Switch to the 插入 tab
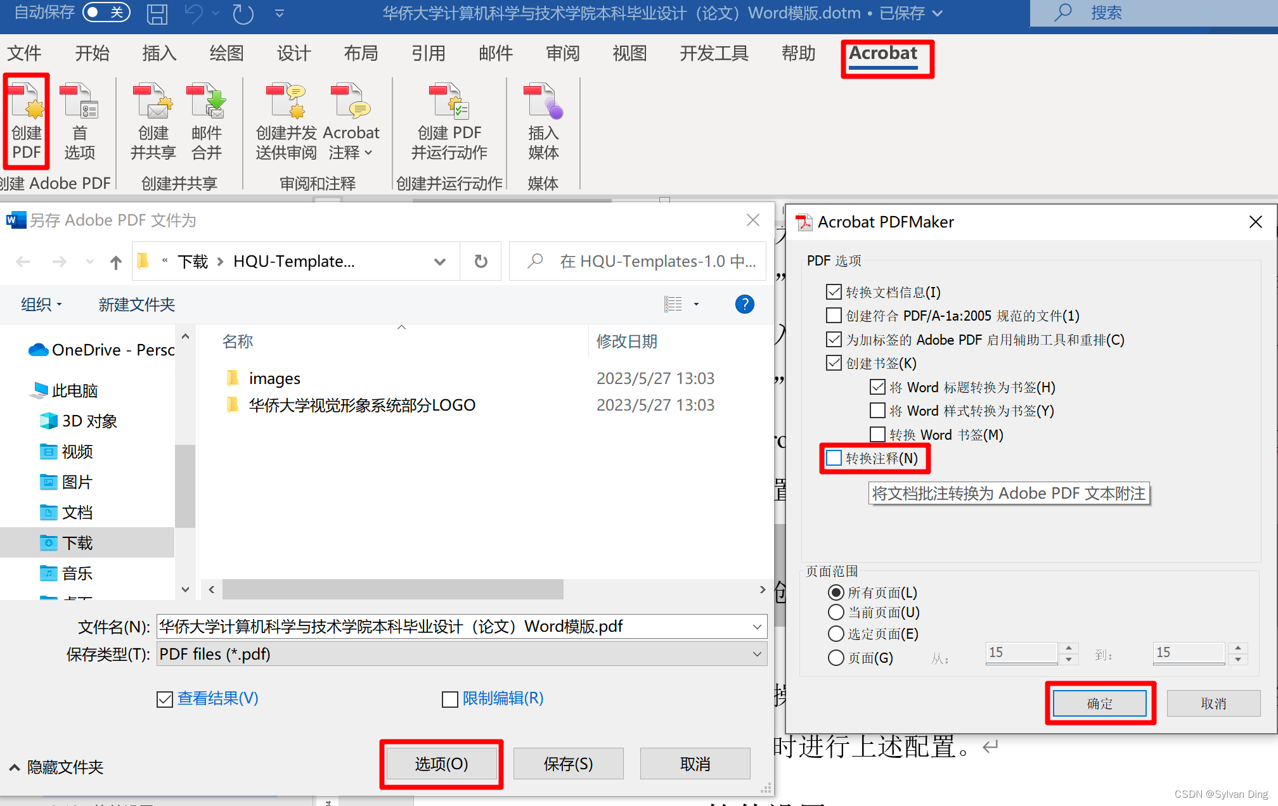1278x806 pixels. pyautogui.click(x=159, y=53)
